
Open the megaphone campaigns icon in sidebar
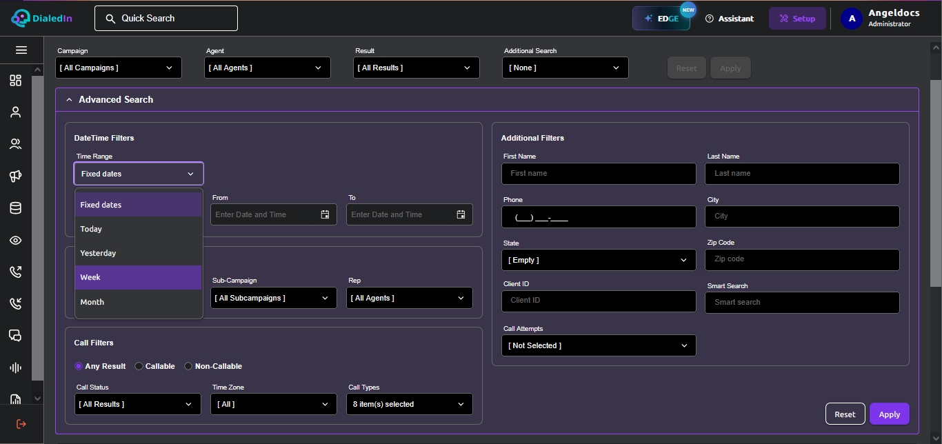coord(15,176)
